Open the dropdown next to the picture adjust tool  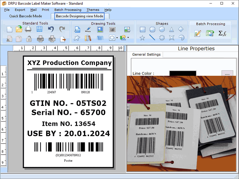click(x=128, y=38)
